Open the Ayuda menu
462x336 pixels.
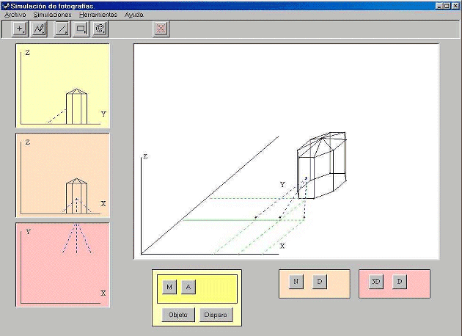coord(133,15)
